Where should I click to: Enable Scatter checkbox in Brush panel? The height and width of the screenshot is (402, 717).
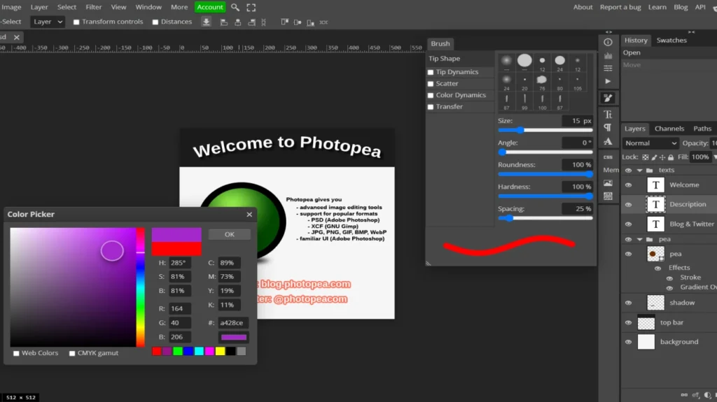coord(431,84)
